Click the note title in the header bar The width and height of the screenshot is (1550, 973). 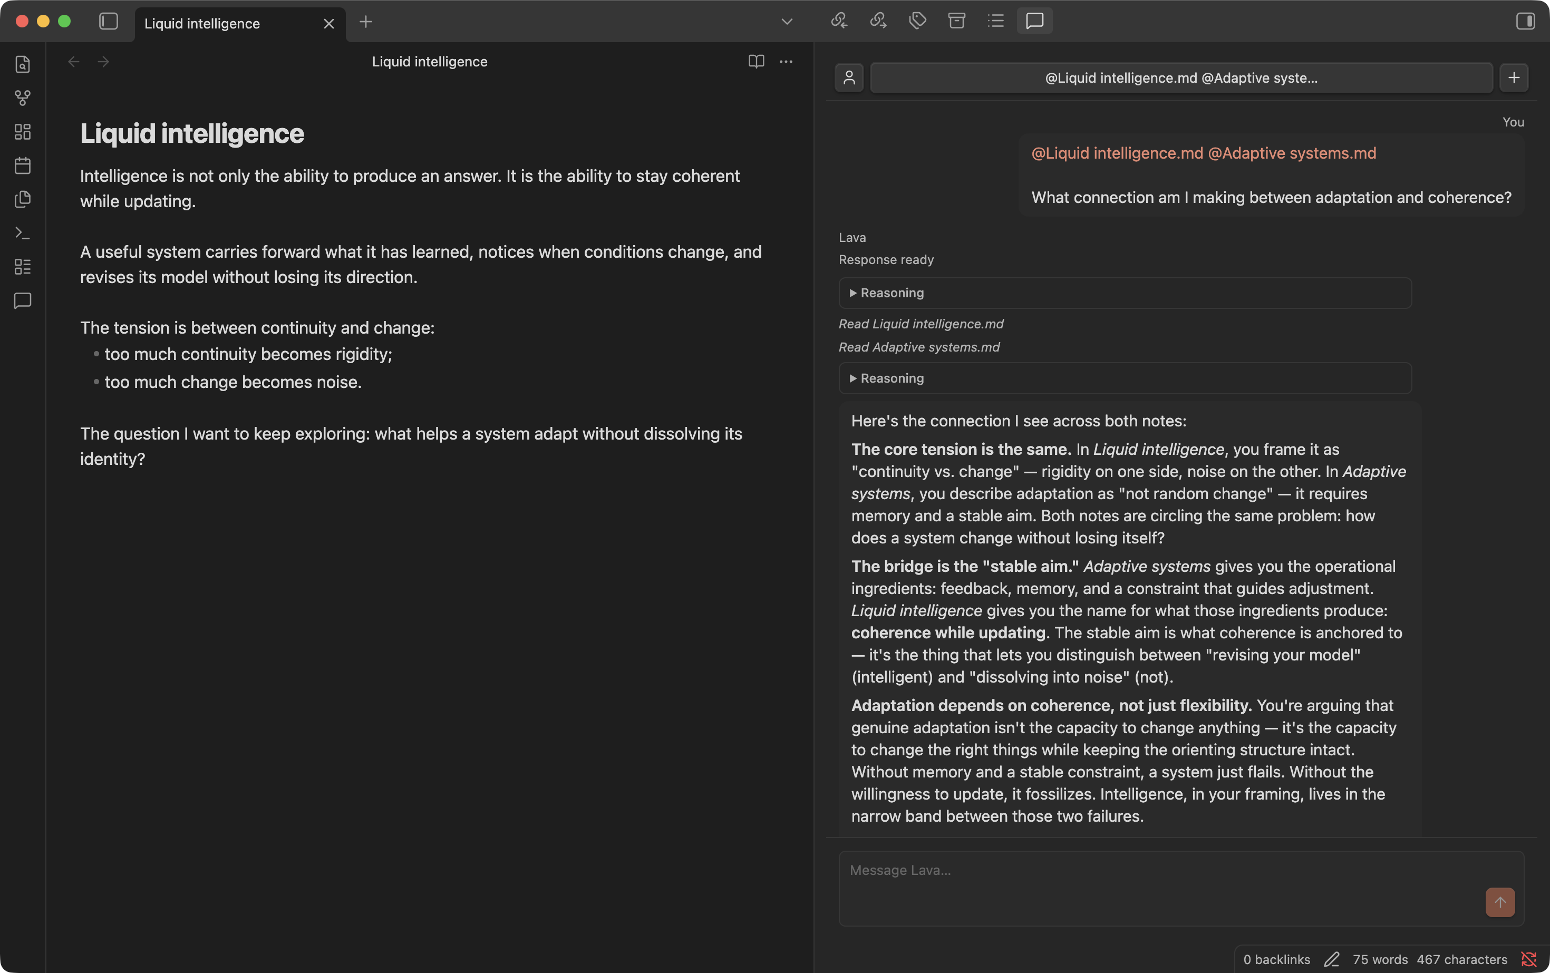click(429, 62)
